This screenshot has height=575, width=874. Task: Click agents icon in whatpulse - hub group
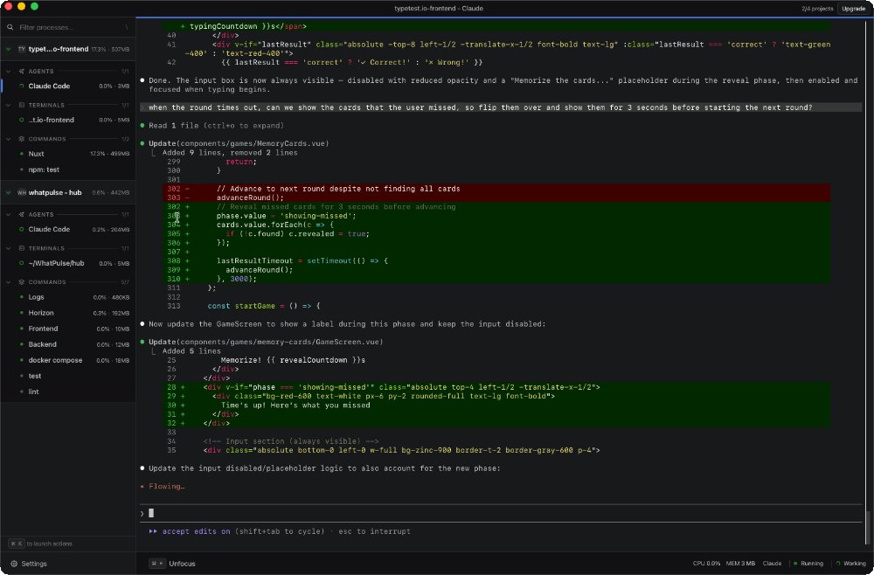tap(22, 214)
